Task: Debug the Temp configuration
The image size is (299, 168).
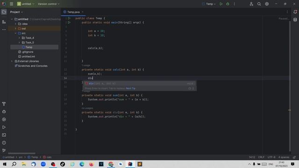Action: pyautogui.click(x=228, y=4)
